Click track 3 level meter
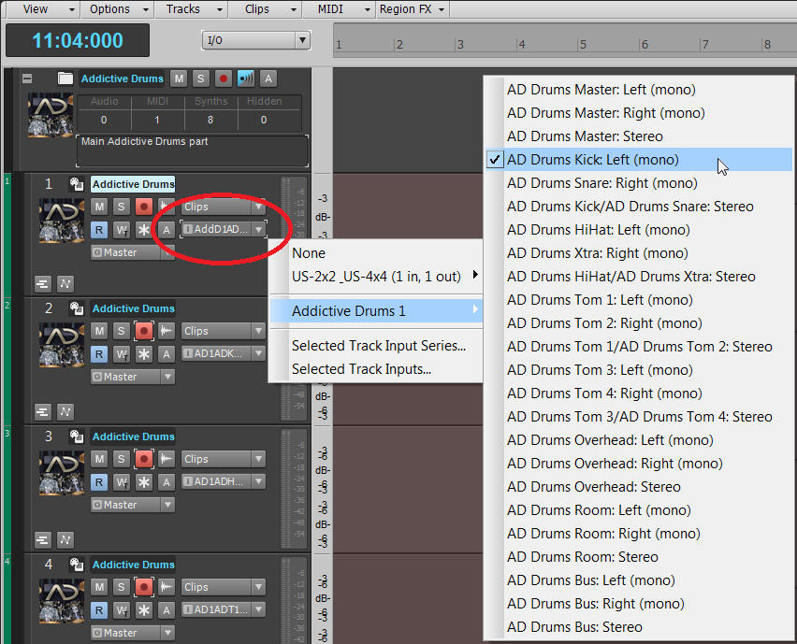This screenshot has width=797, height=644. [294, 488]
